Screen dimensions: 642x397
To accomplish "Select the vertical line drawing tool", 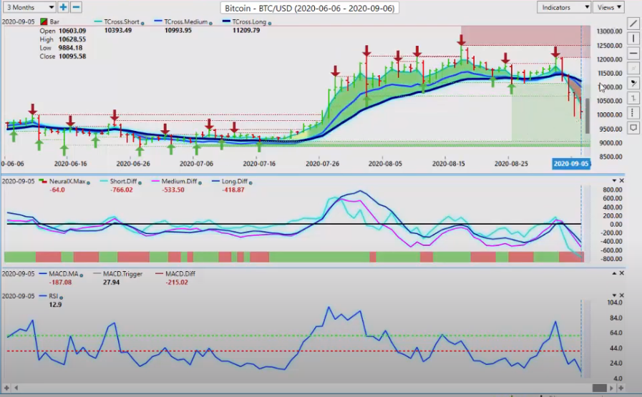I will click(633, 39).
